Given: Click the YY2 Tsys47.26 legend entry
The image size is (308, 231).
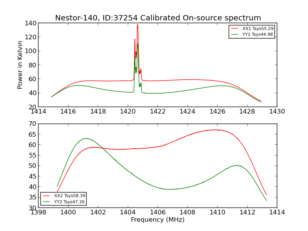Looking at the screenshot, I should (x=64, y=202).
